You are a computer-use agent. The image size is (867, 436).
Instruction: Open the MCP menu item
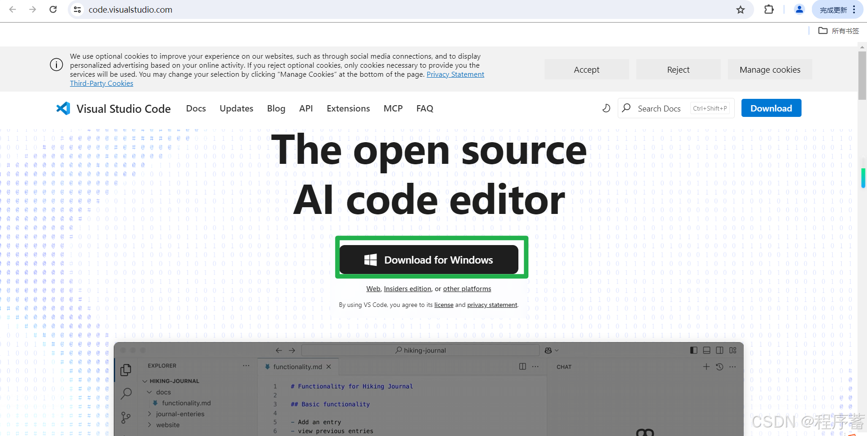[393, 108]
